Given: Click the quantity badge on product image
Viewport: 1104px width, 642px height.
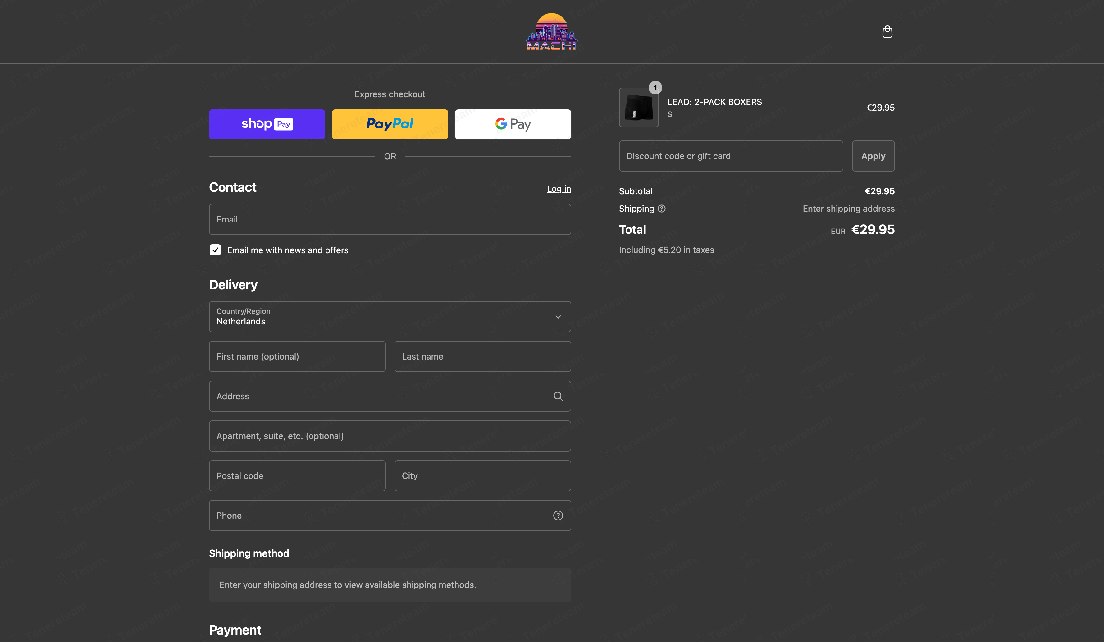Looking at the screenshot, I should coord(655,88).
